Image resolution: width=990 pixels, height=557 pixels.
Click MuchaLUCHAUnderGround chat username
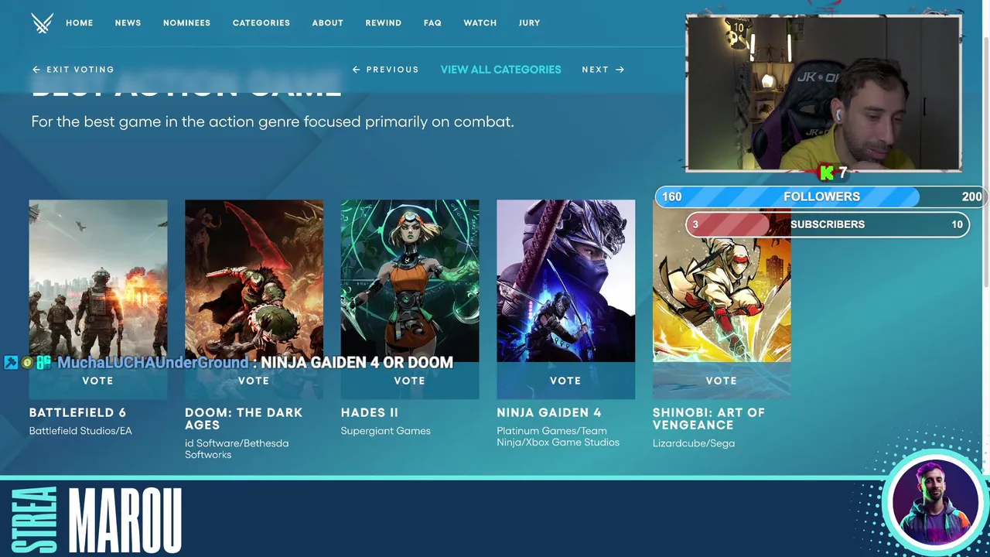[153, 362]
